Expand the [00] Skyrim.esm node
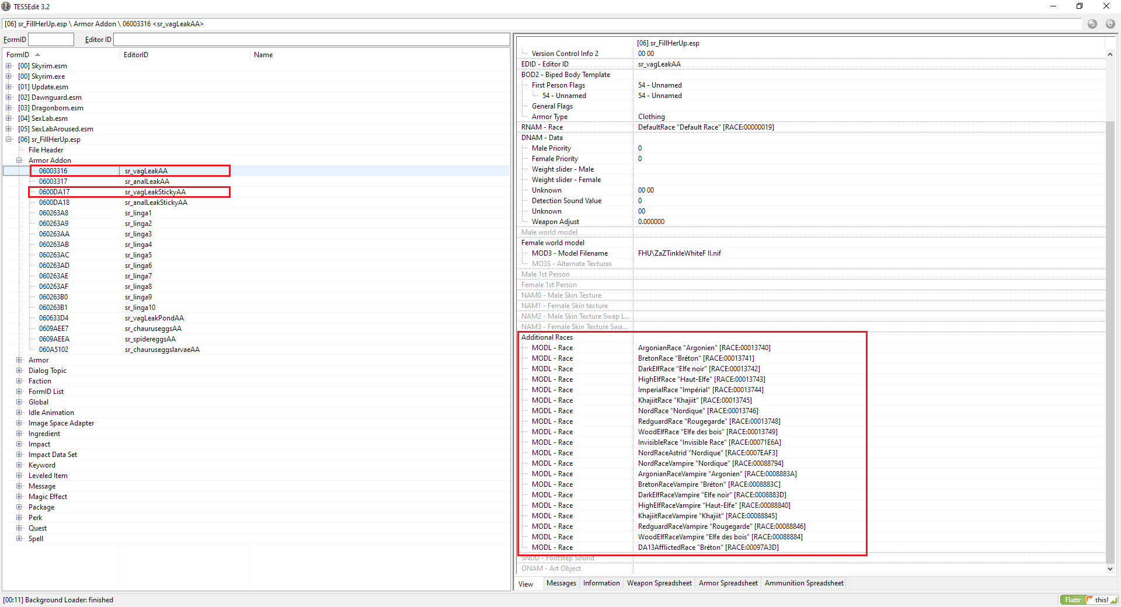Screen dimensions: 1121x607 [9, 66]
